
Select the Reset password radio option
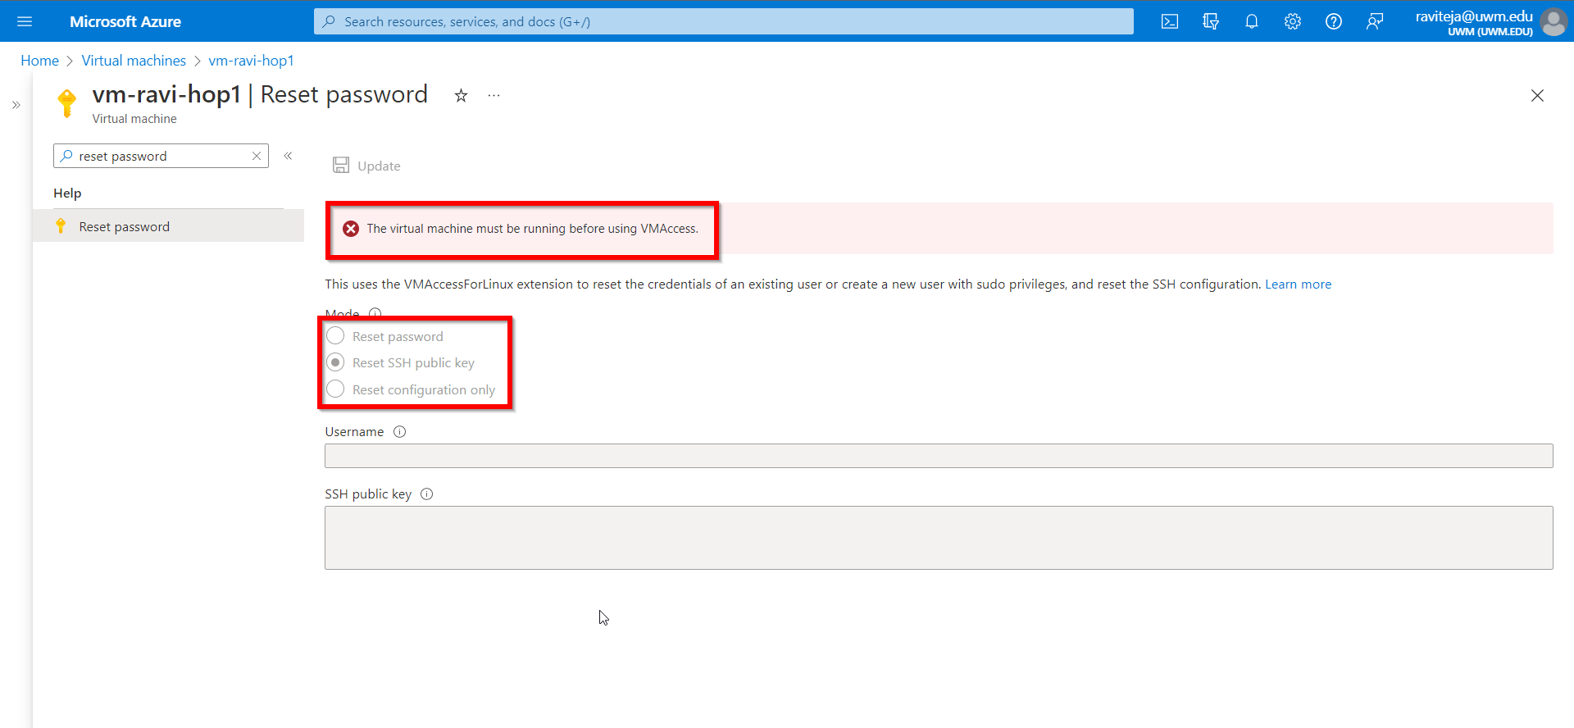coord(335,336)
